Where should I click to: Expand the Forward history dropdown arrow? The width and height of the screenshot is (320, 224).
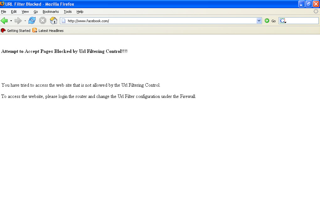tap(25, 21)
